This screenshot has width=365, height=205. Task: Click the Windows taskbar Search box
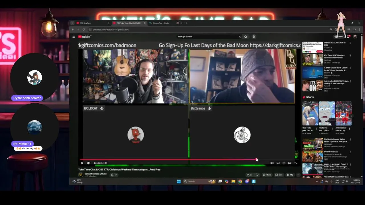pyautogui.click(x=200, y=181)
